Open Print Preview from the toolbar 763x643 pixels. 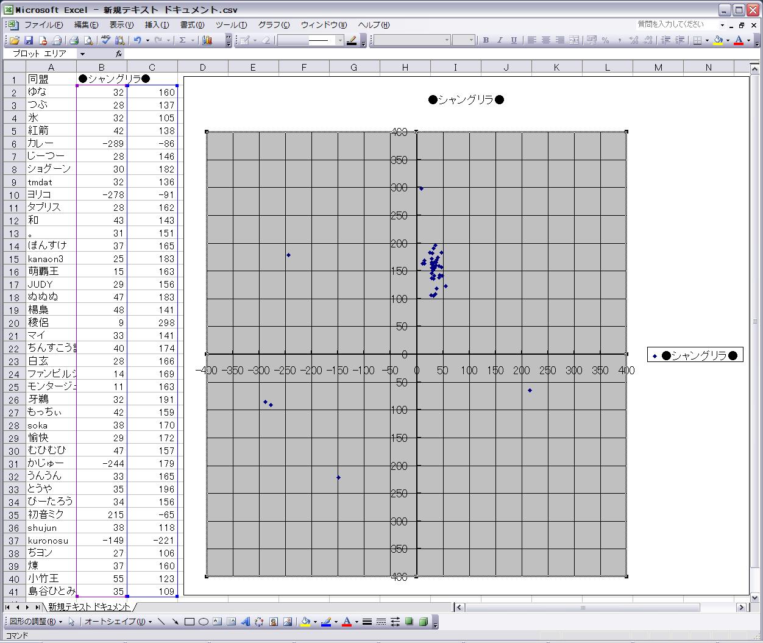(x=88, y=40)
